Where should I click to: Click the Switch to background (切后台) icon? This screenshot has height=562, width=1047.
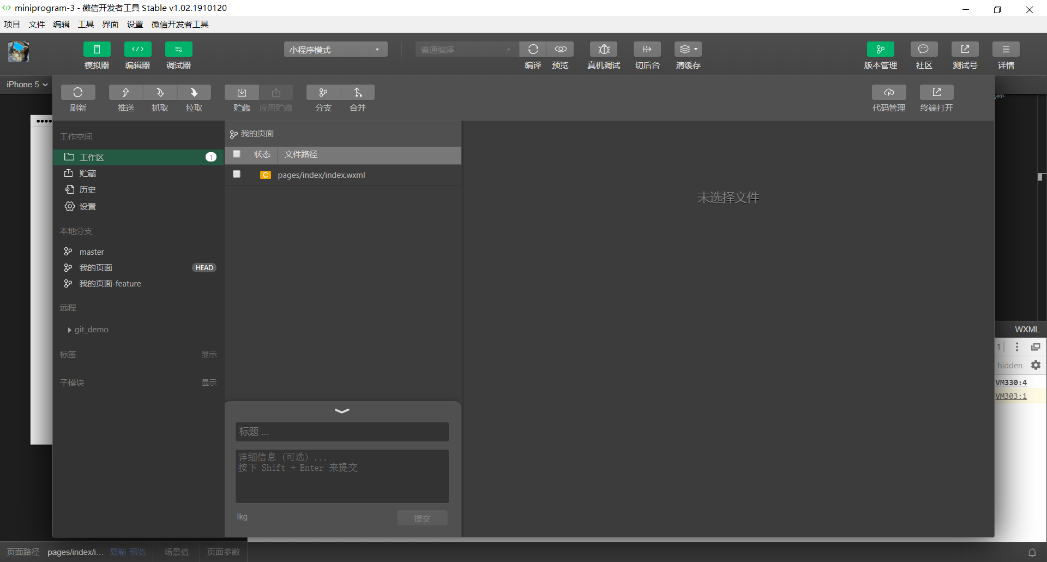point(647,49)
